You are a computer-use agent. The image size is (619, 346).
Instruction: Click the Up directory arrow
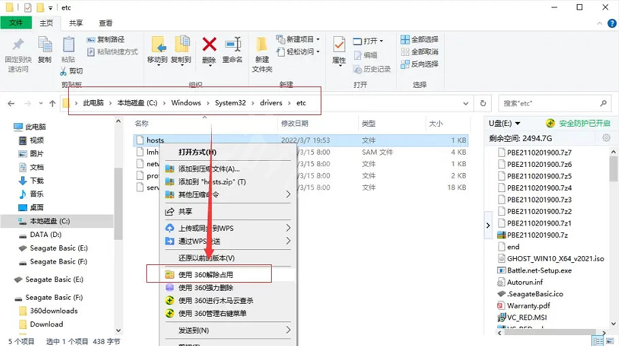click(52, 104)
